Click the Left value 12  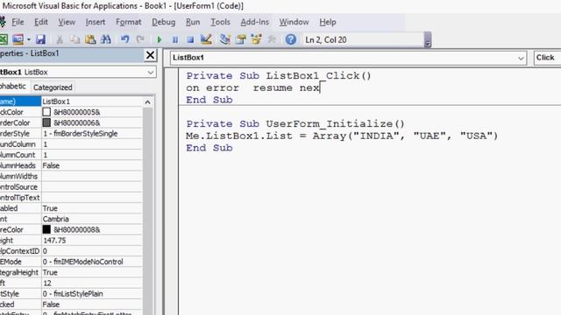click(91, 283)
